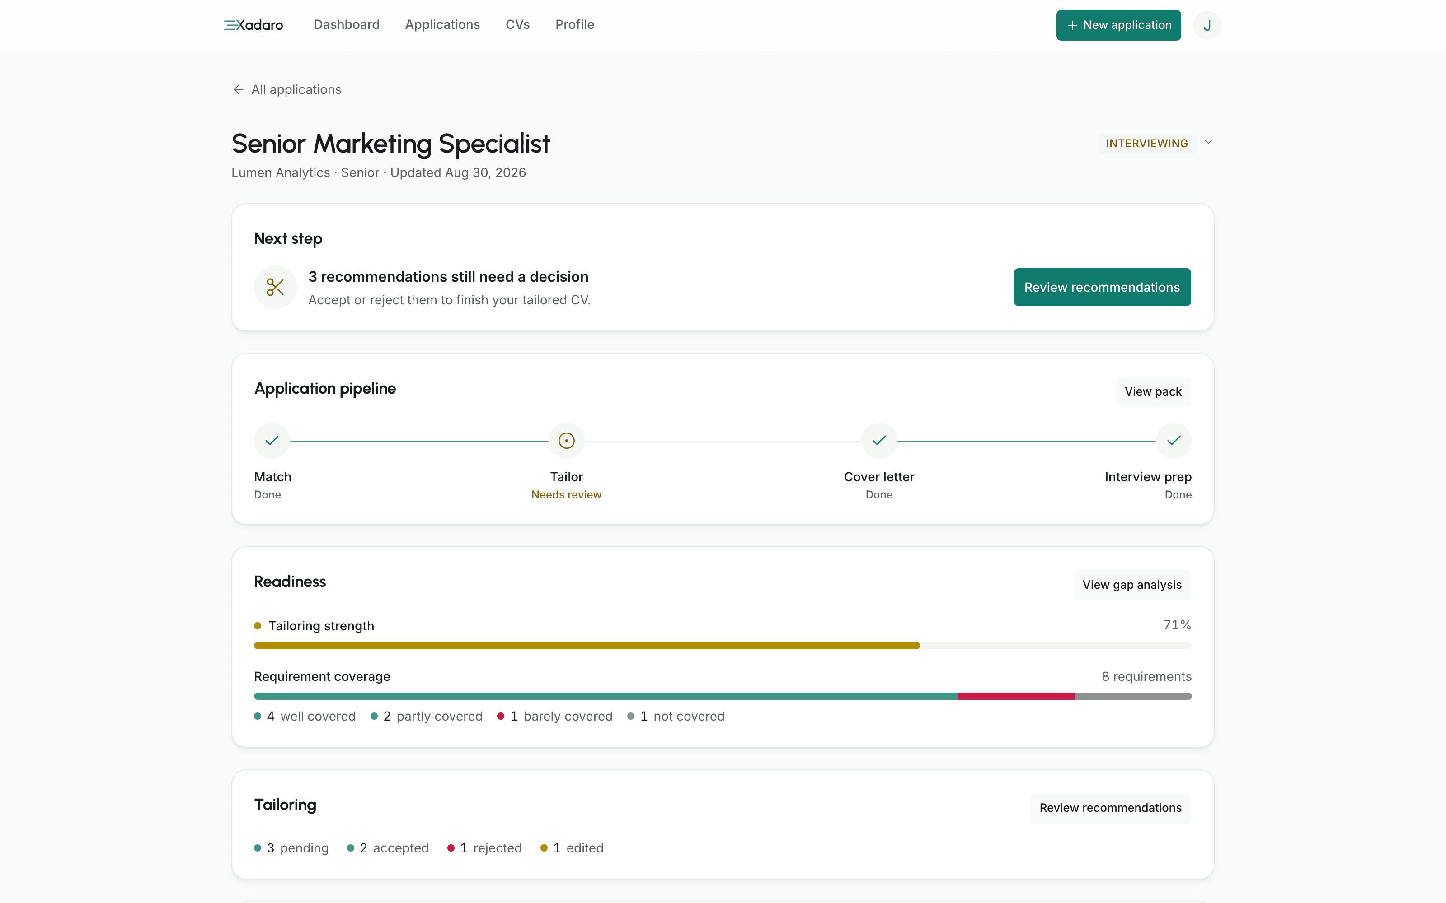
Task: Select the Interview prep step checkmark
Action: tap(1174, 441)
